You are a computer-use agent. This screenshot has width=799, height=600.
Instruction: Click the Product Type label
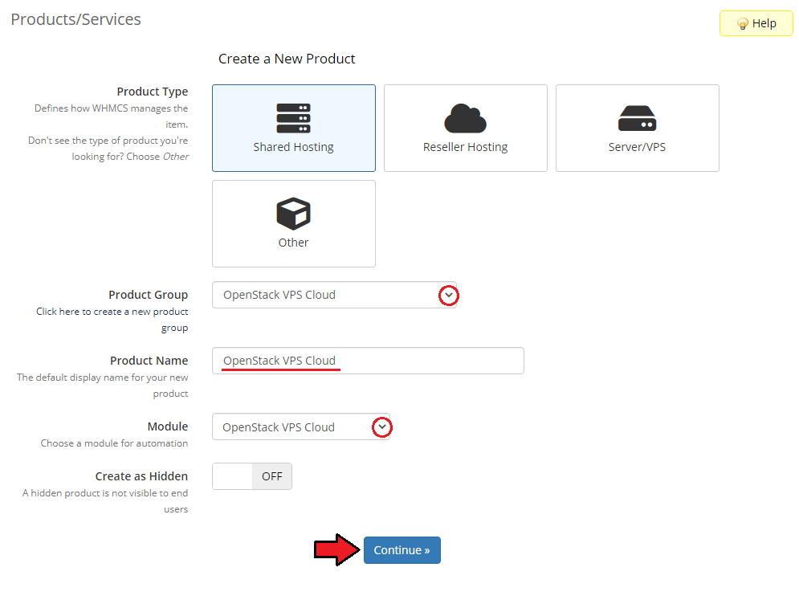click(x=153, y=92)
